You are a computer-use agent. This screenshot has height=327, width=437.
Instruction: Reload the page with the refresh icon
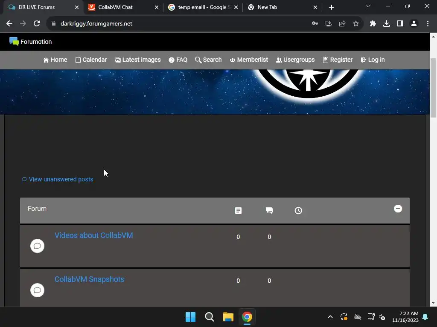37,24
